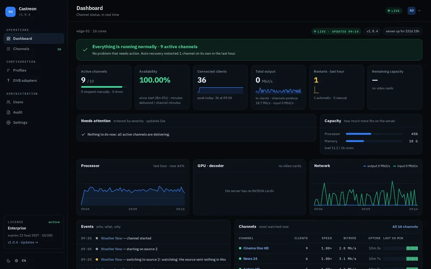Click the Audit document icon
The width and height of the screenshot is (431, 269).
click(9, 112)
